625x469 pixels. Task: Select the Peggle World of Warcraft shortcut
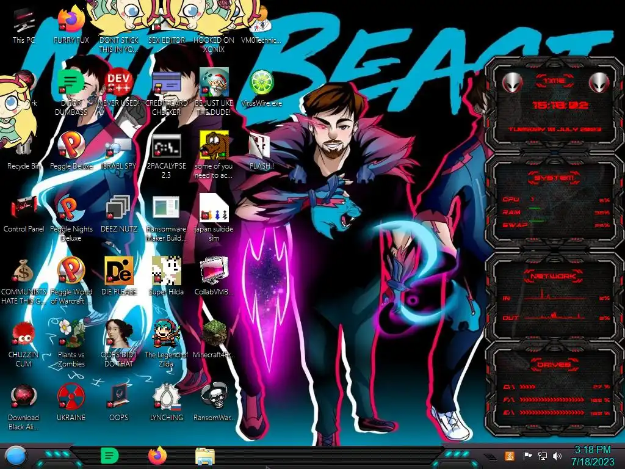[71, 281]
